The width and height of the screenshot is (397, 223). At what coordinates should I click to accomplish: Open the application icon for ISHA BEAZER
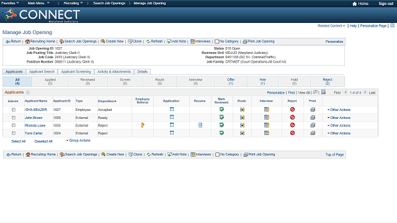172,109
